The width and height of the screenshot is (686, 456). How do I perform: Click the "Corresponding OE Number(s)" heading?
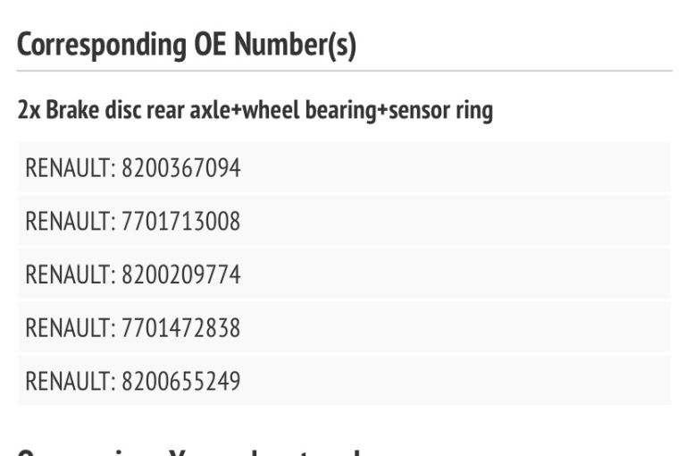(x=187, y=46)
